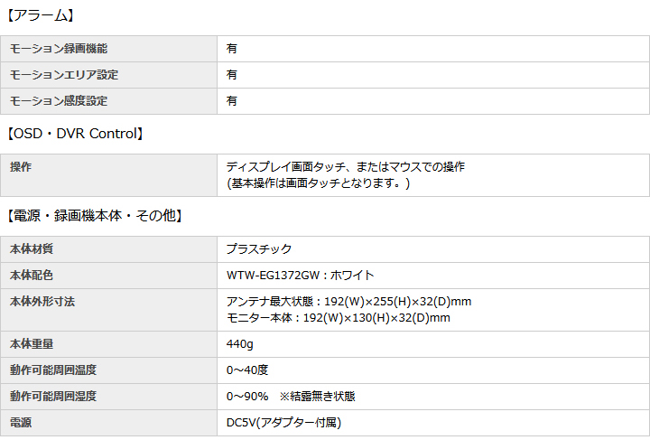Click the 本体配色 label cell
650x440 pixels.
pyautogui.click(x=32, y=276)
